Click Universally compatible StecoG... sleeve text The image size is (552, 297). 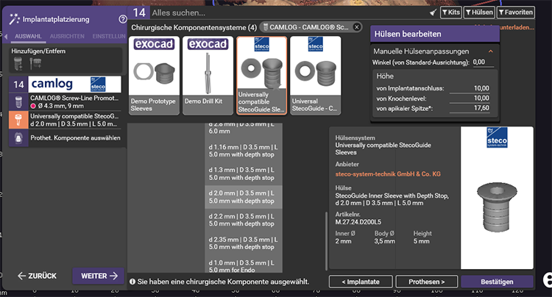point(74,116)
